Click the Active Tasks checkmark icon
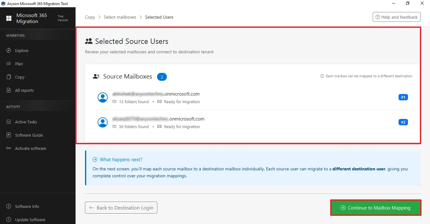The width and height of the screenshot is (430, 224). 9,122
